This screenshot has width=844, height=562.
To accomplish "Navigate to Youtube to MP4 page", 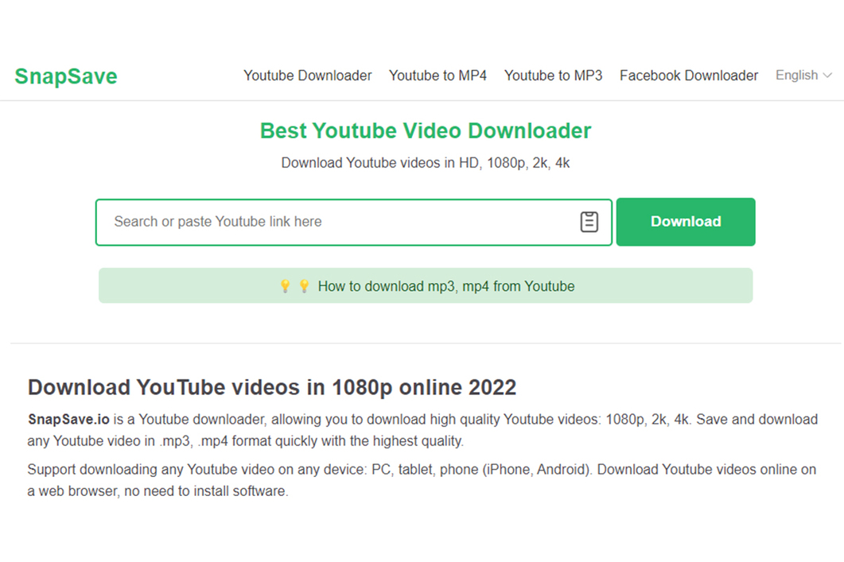I will [438, 76].
